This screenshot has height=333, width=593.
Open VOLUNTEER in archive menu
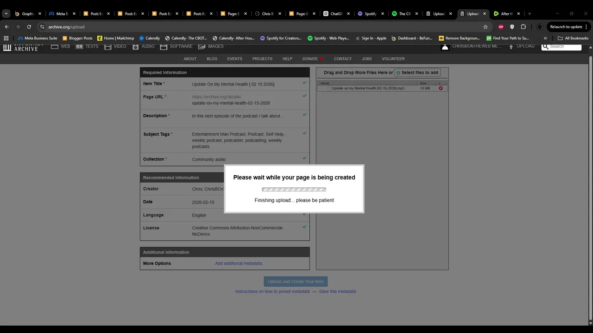393,59
